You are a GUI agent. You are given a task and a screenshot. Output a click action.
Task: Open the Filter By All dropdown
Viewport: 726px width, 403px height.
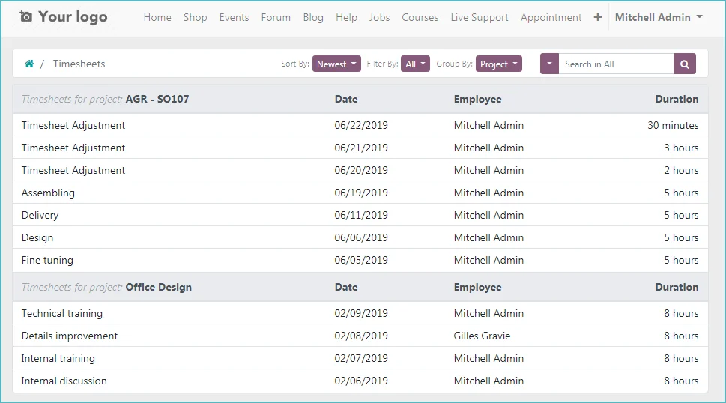[415, 64]
